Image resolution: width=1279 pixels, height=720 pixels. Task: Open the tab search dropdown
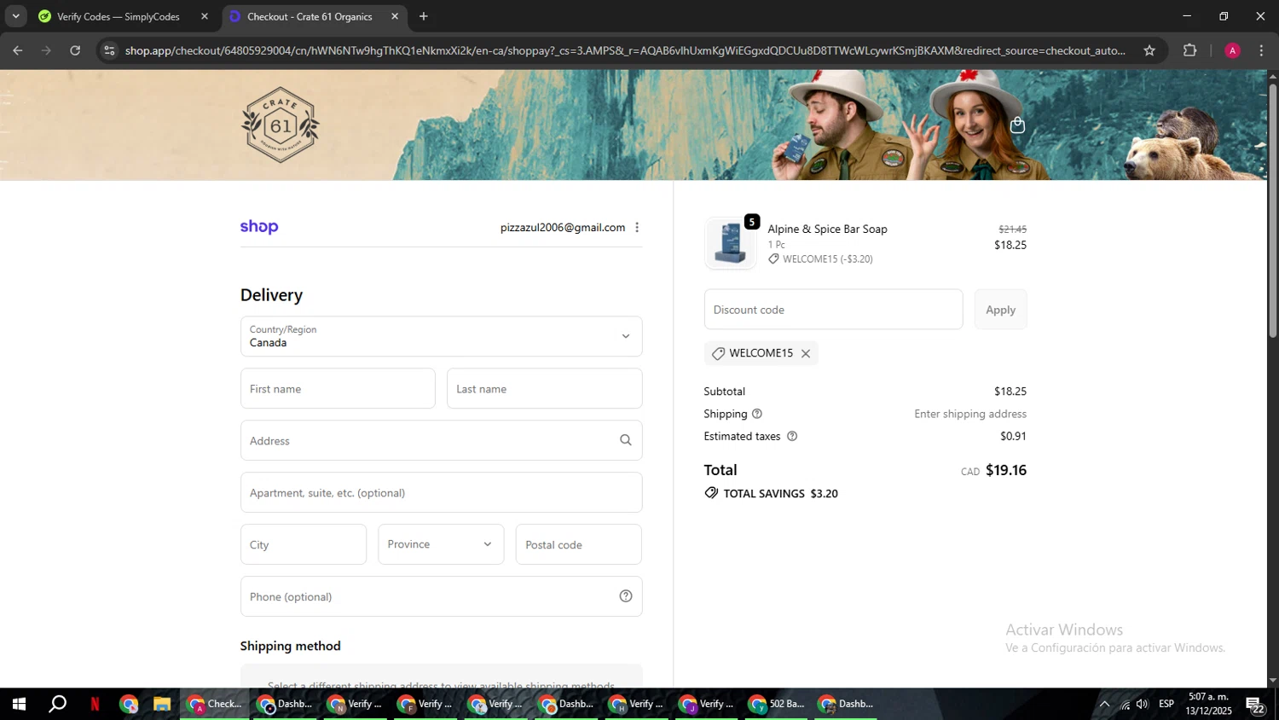pyautogui.click(x=15, y=16)
